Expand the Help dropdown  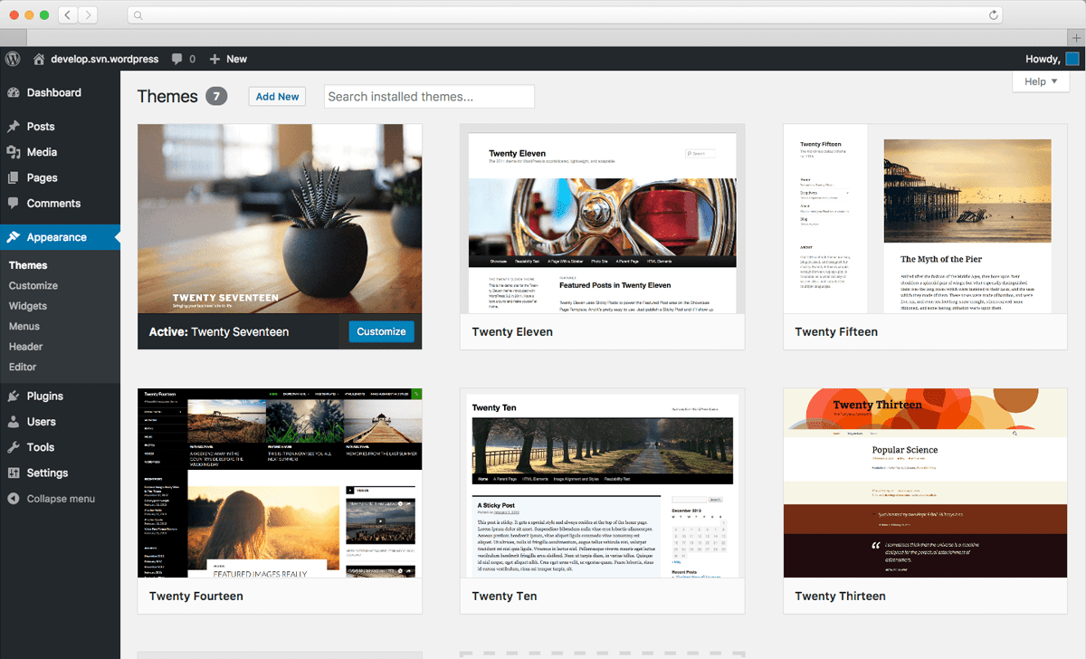pos(1041,81)
